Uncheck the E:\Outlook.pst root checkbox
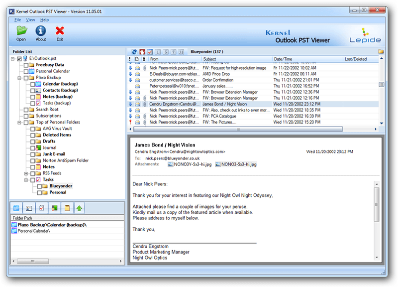Image resolution: width=398 pixels, height=287 pixels. tap(19, 58)
